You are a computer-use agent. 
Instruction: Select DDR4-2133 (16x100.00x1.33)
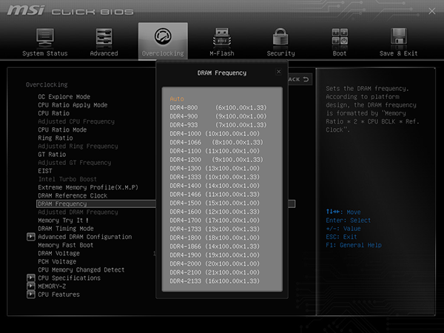point(215,281)
